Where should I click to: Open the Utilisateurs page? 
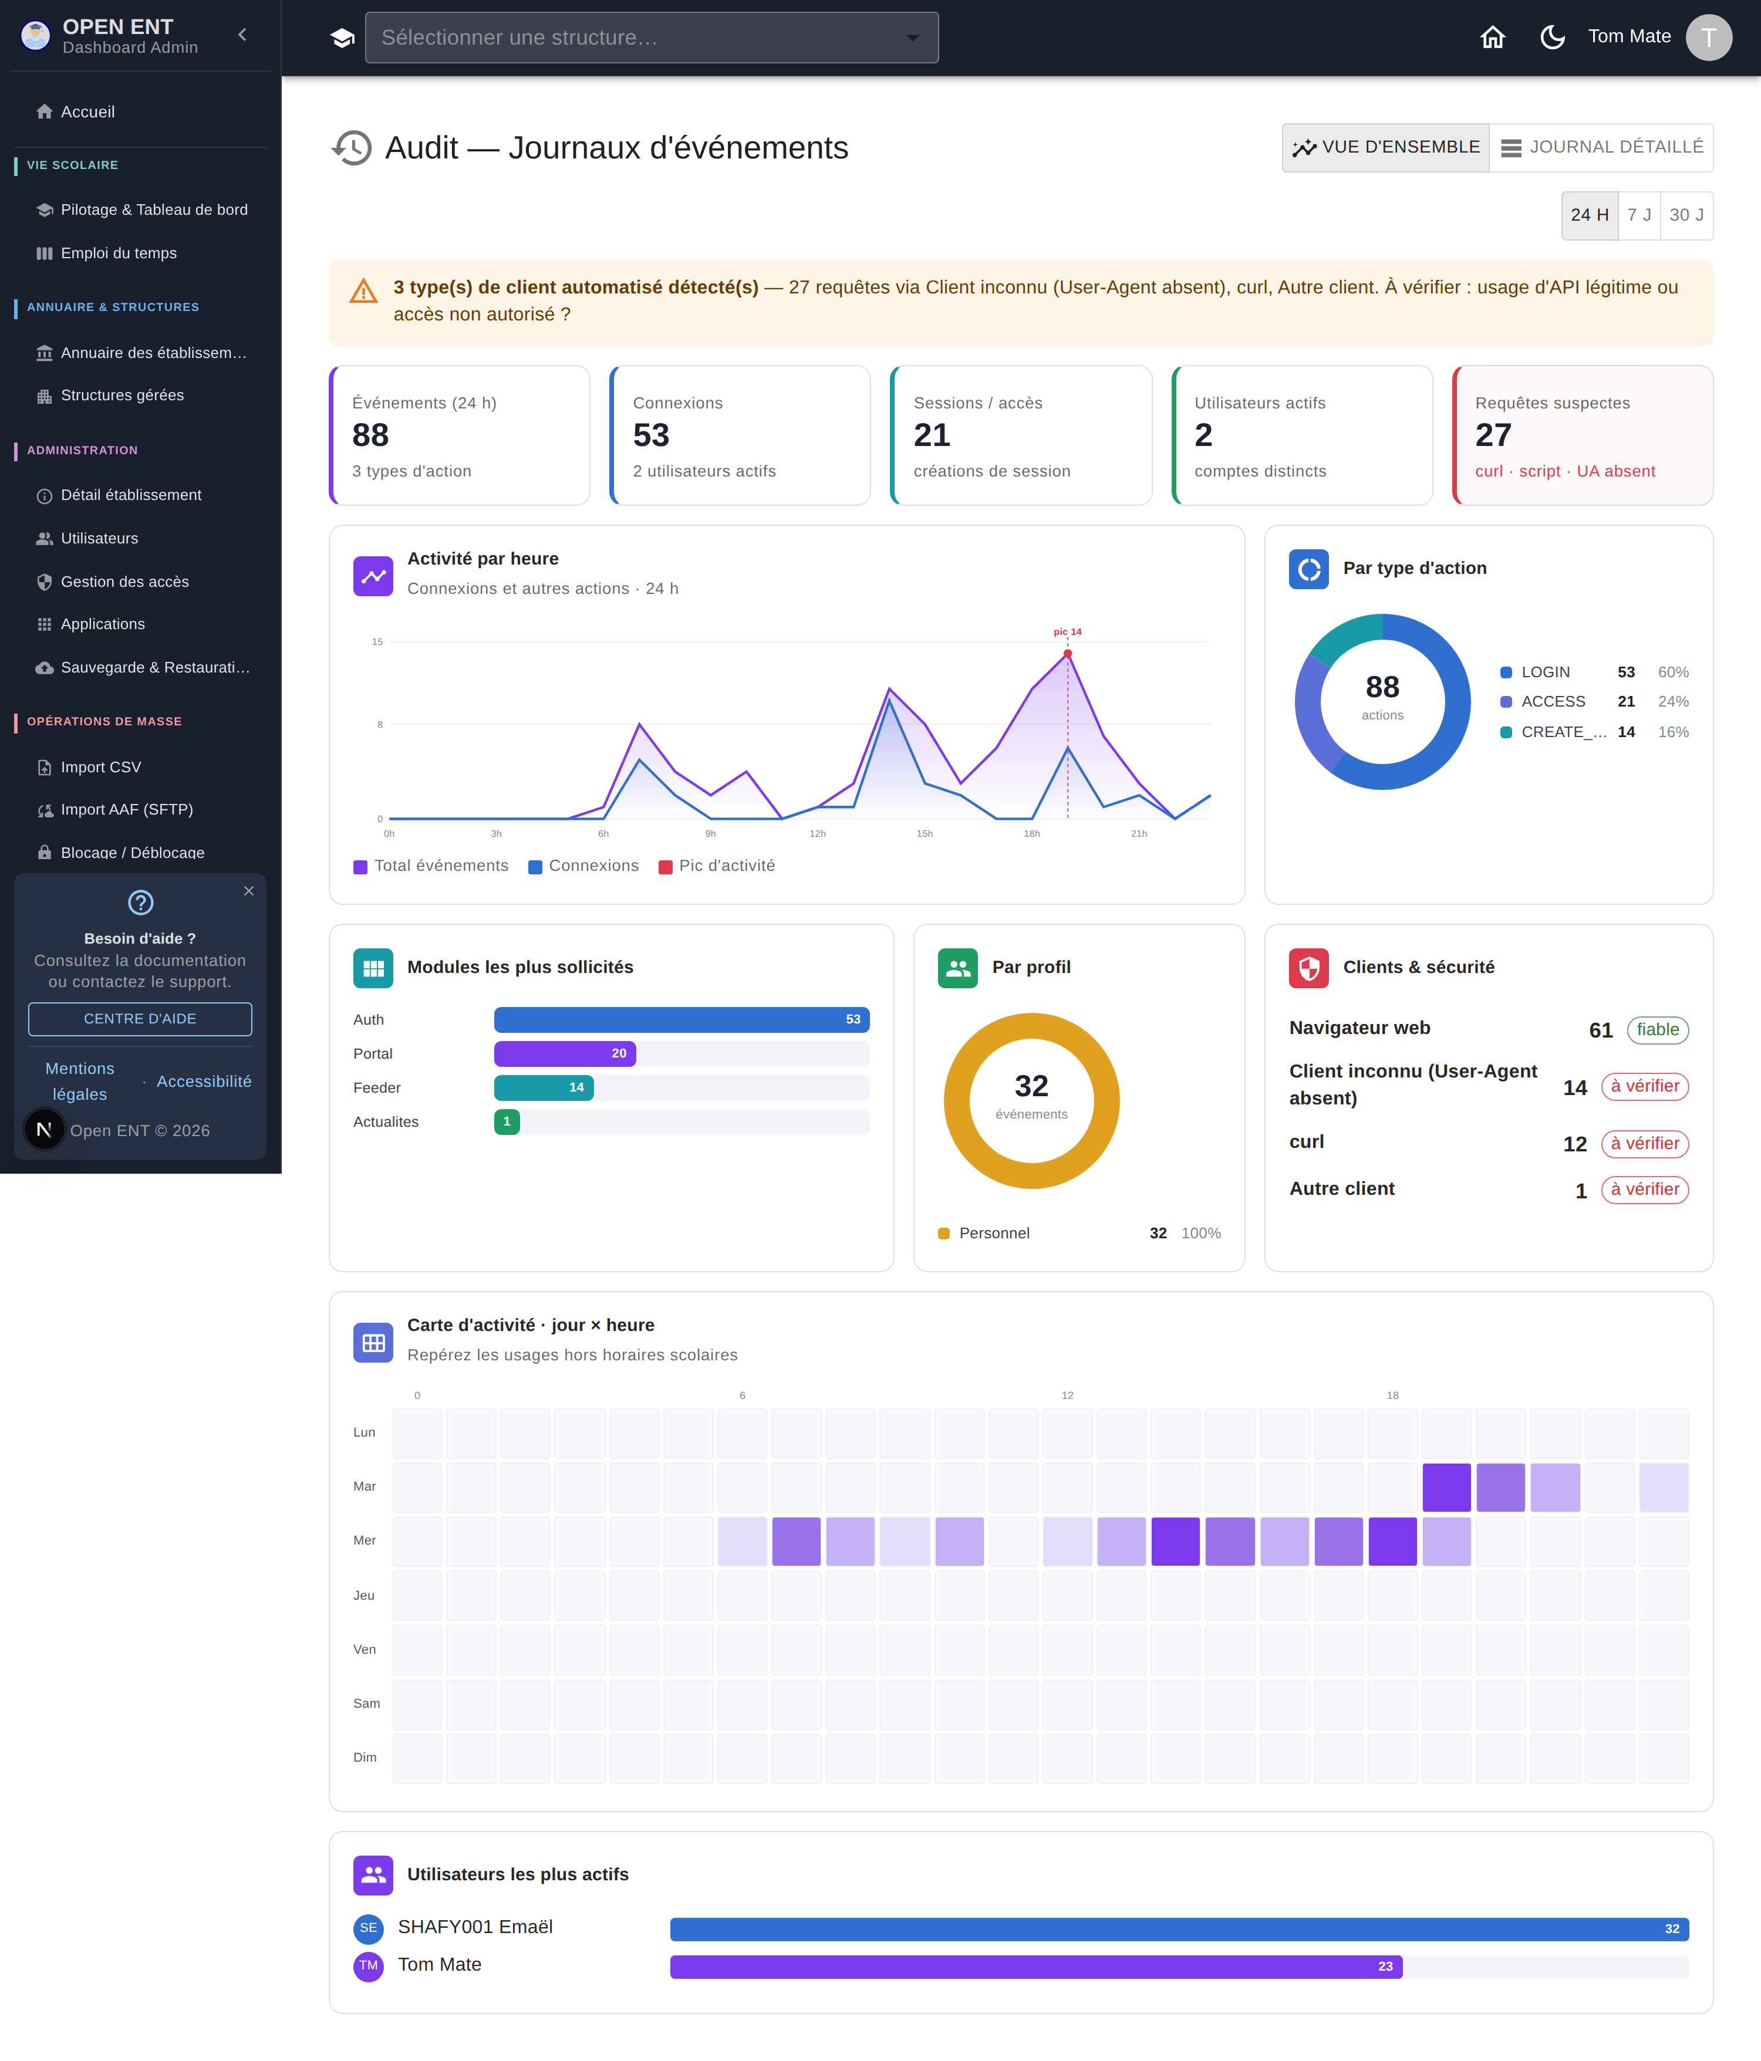140,538
